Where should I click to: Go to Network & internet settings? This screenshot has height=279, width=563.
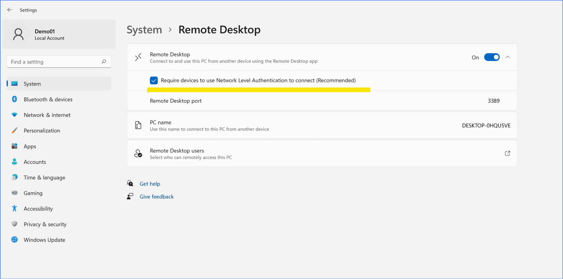59,115
